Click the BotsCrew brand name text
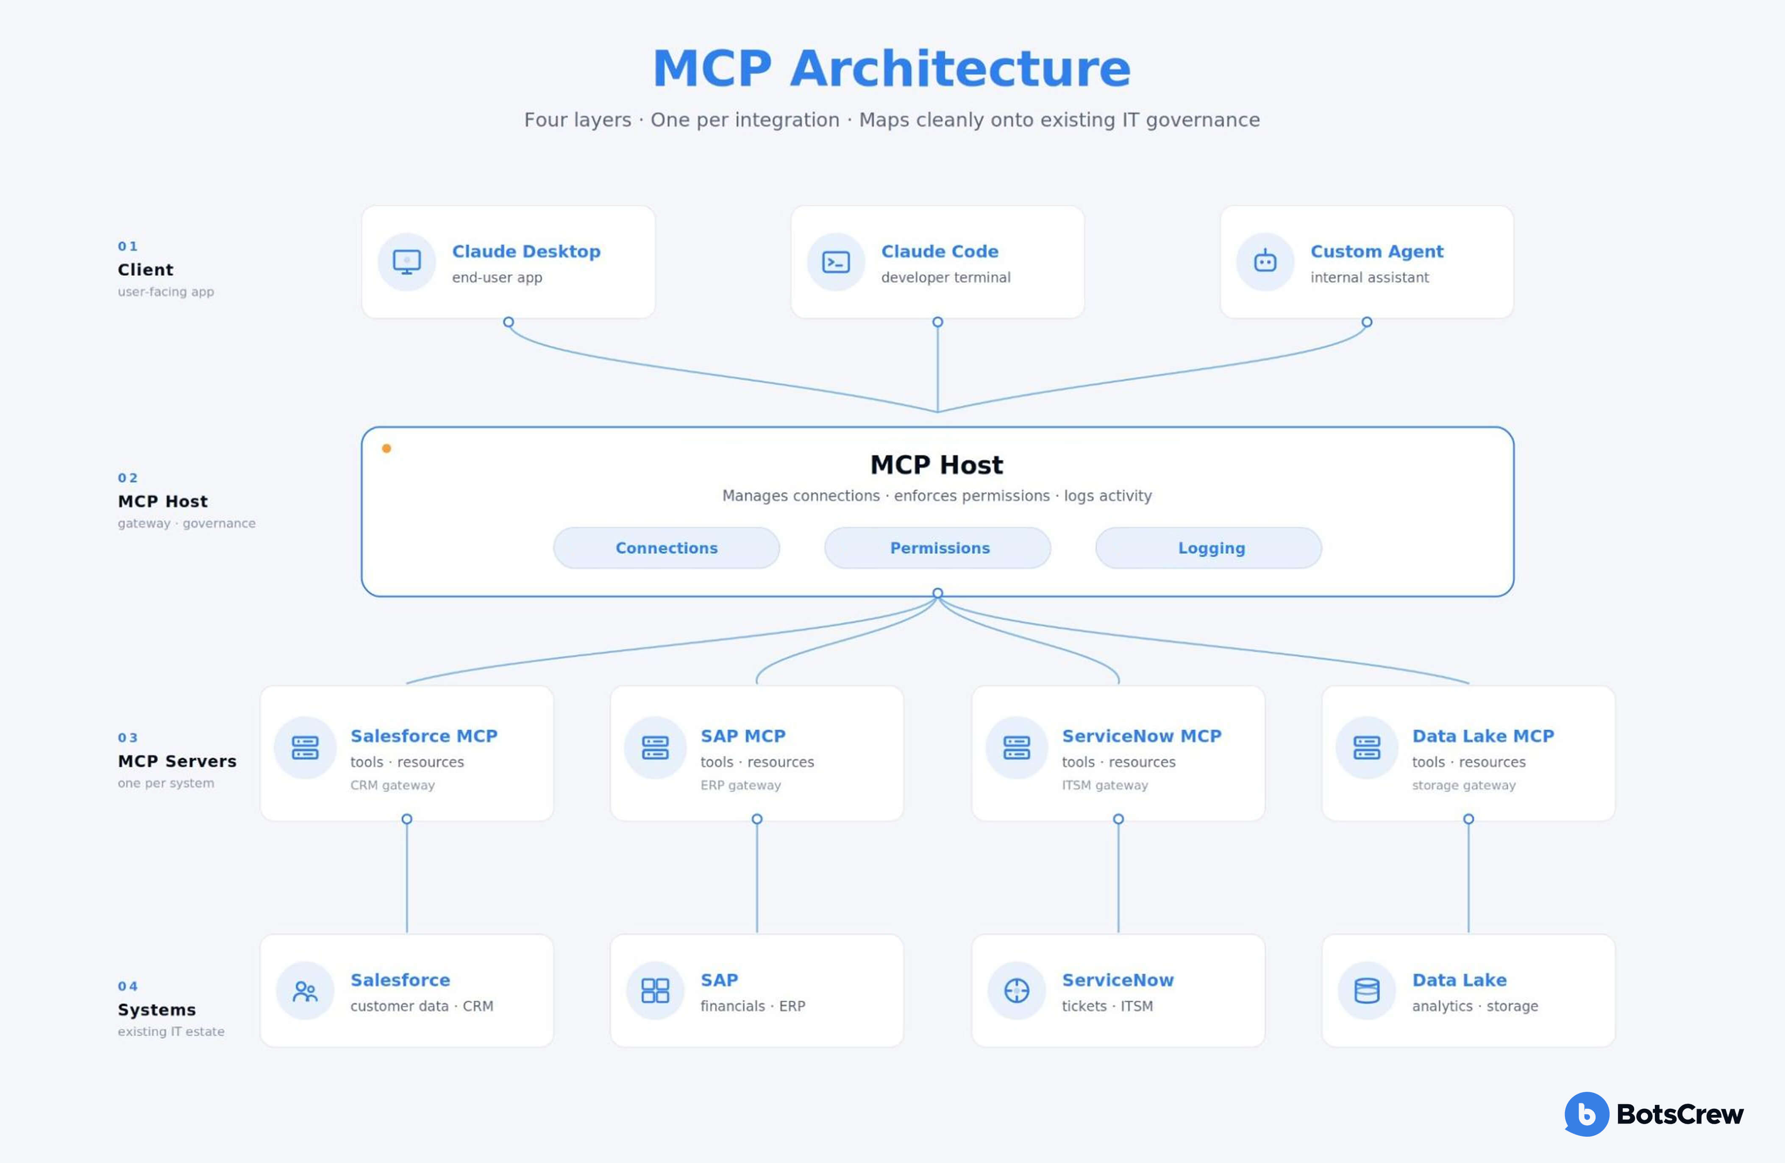The image size is (1785, 1163). pyautogui.click(x=1680, y=1114)
